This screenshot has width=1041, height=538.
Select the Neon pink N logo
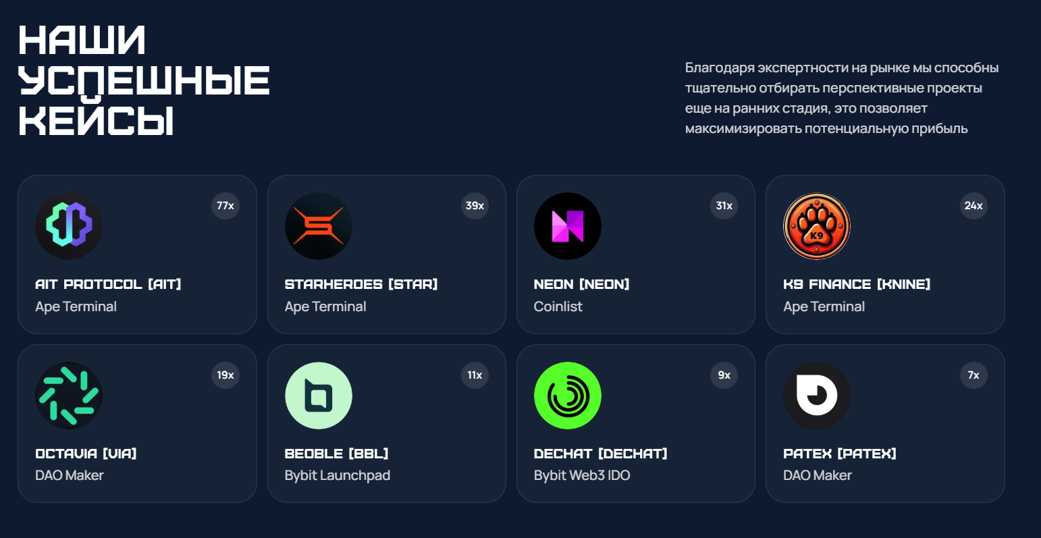point(568,226)
